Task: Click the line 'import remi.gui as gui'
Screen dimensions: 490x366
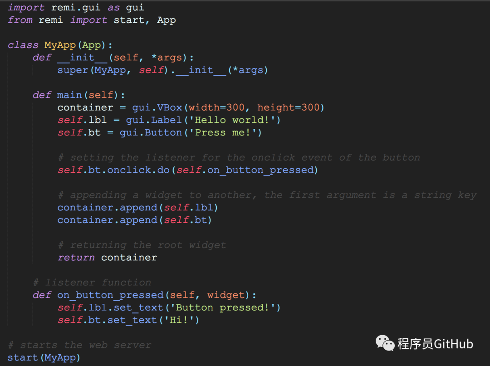Action: point(76,8)
